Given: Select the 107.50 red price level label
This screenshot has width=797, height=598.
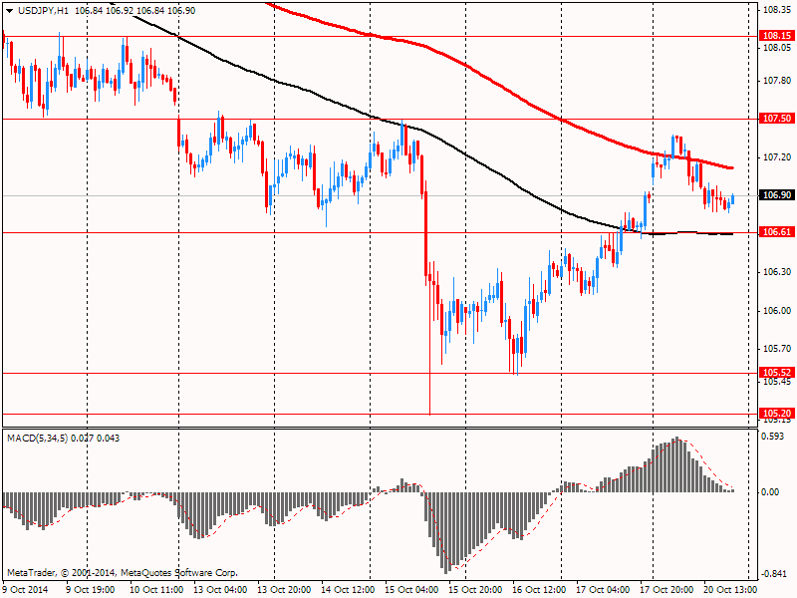Looking at the screenshot, I should [x=777, y=119].
